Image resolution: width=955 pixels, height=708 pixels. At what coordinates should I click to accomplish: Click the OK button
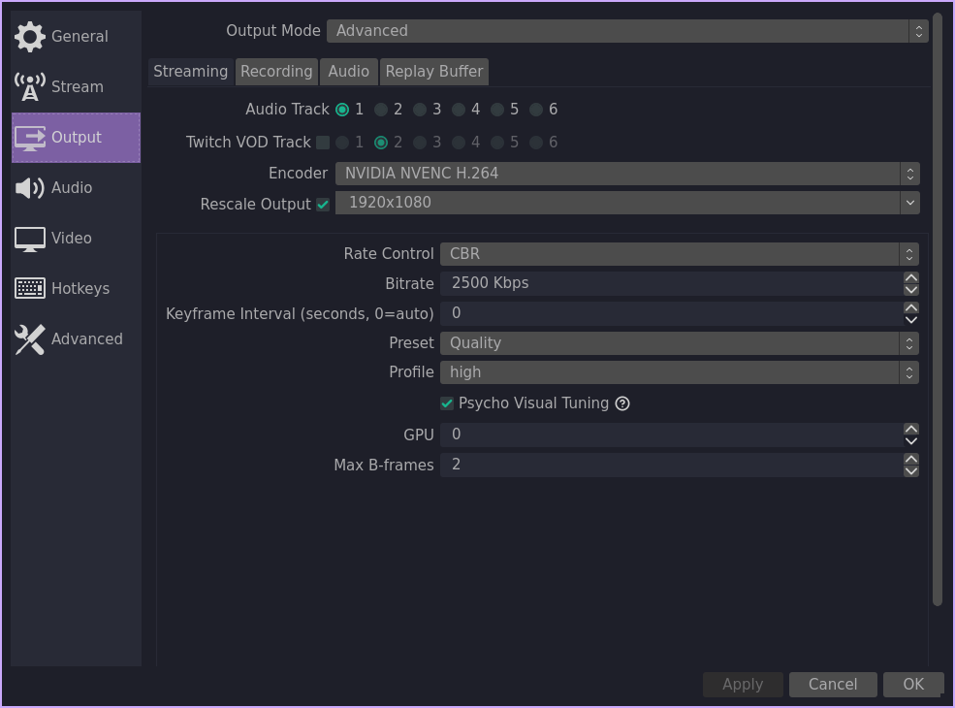(912, 685)
